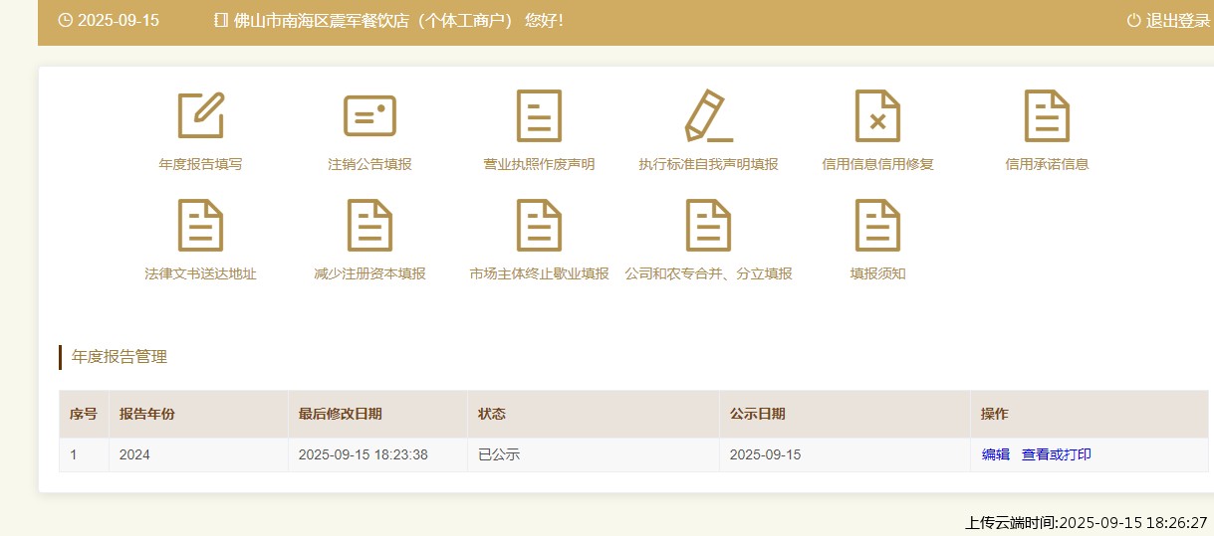Log out via 退出登录 link
The height and width of the screenshot is (536, 1214).
coord(1178,20)
